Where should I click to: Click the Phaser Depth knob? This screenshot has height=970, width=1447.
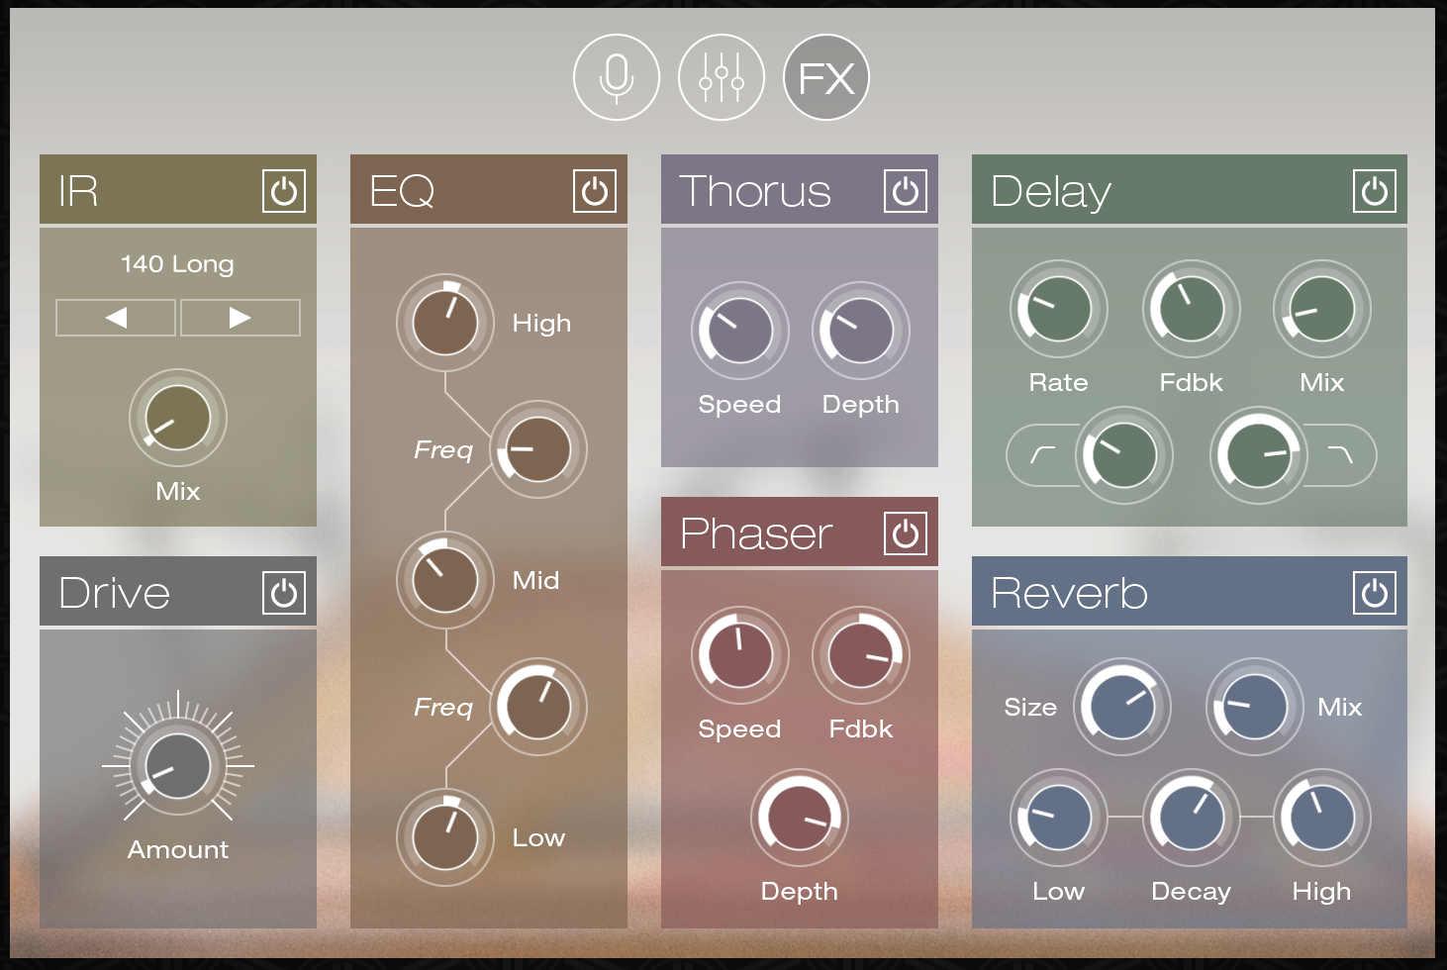800,818
